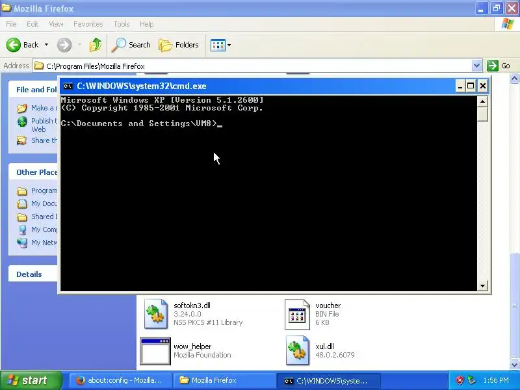Click the Explorer title bar folder icon
520x390 pixels.
point(6,8)
